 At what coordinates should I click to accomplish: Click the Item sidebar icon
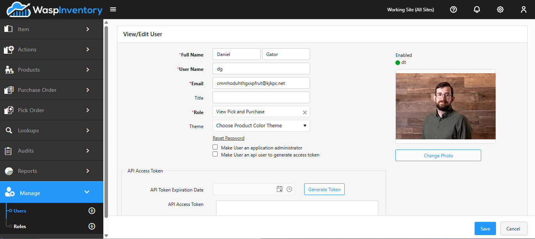(x=9, y=29)
